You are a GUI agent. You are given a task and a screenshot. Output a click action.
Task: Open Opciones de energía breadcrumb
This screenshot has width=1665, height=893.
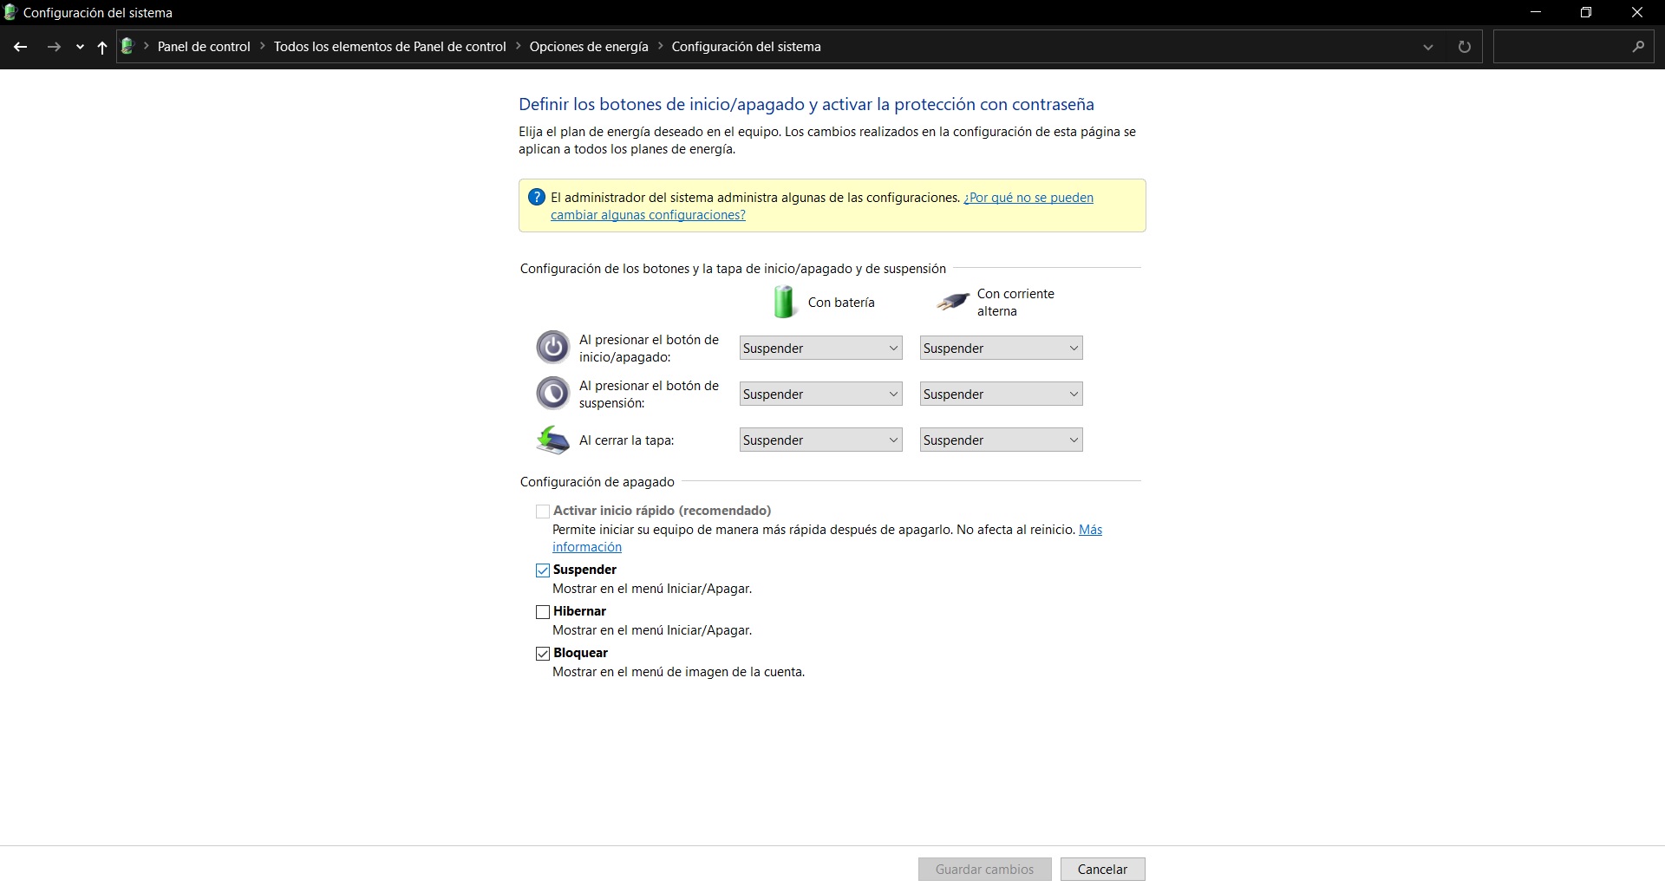(589, 47)
